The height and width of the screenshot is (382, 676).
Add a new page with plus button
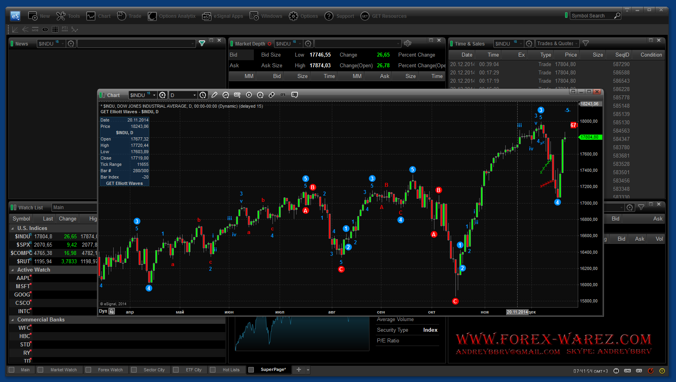[x=299, y=370]
